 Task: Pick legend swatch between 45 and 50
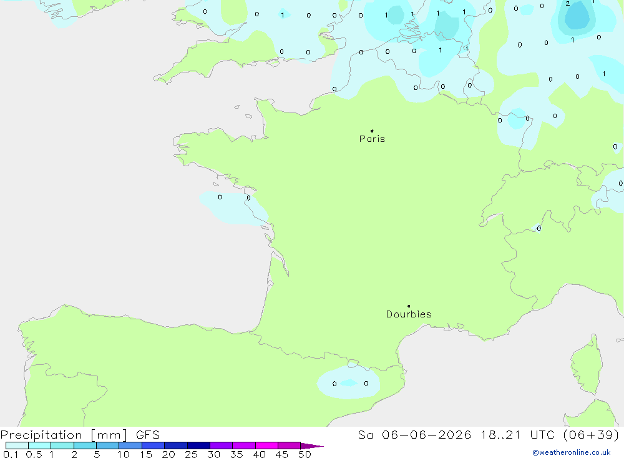tap(290, 446)
